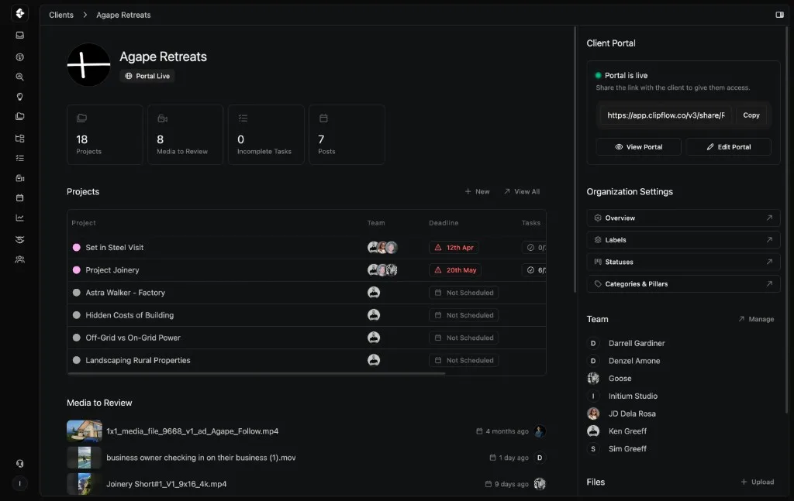Click the 12th Apr deadline badge

pos(454,248)
